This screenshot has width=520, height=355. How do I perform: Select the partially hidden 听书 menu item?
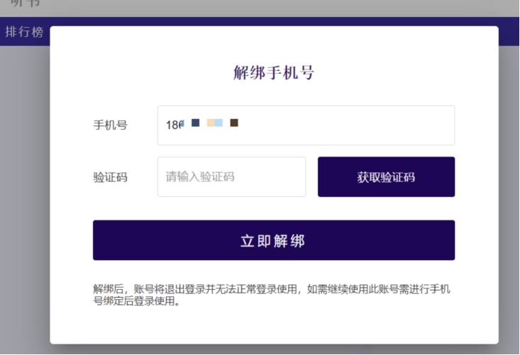[x=25, y=4]
